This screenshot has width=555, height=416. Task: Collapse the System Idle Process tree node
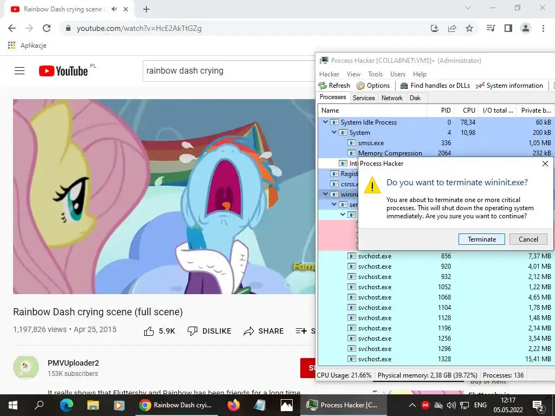[325, 122]
